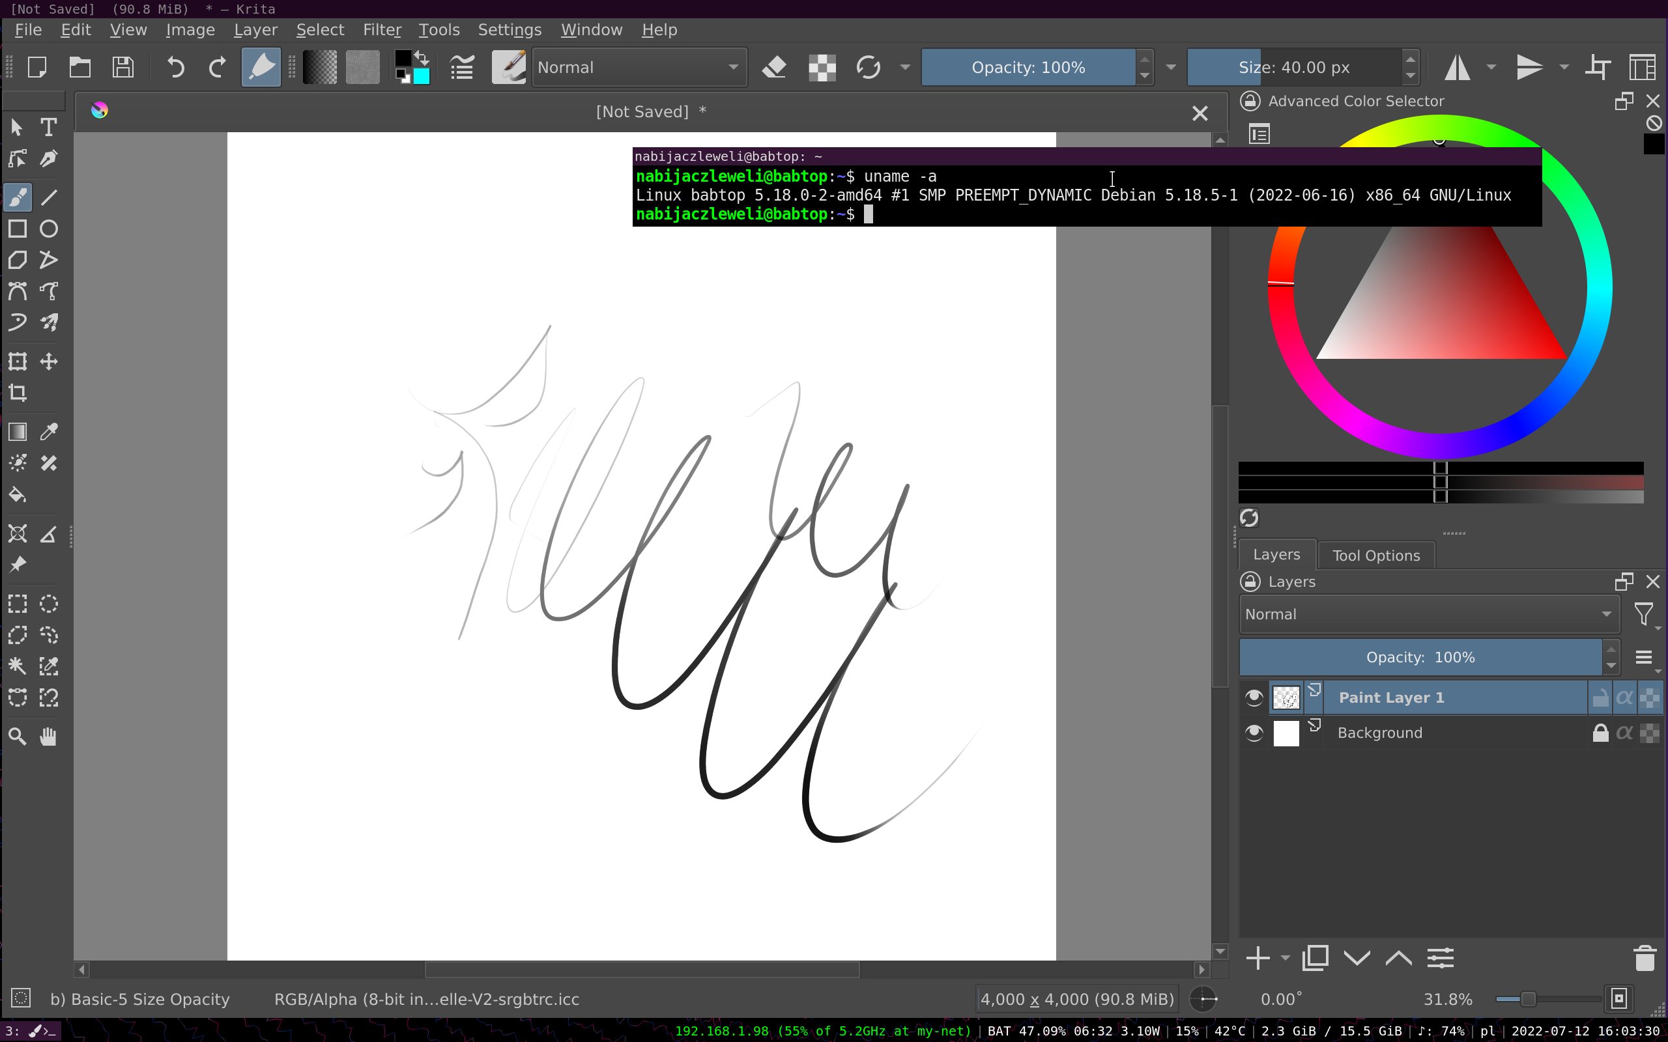Select the Crop tool
Screen dimensions: 1668x1042
tap(17, 393)
